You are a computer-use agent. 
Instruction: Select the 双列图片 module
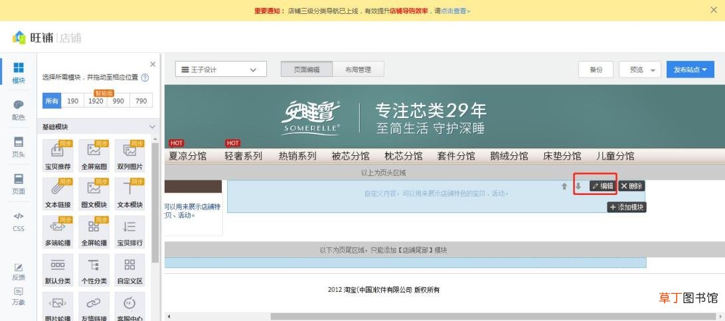(130, 155)
